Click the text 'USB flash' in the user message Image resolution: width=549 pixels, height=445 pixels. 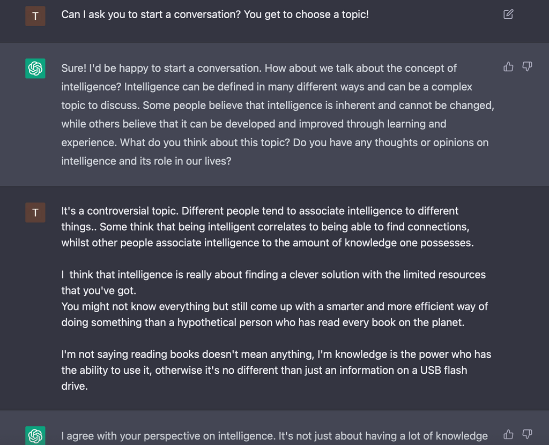click(443, 370)
